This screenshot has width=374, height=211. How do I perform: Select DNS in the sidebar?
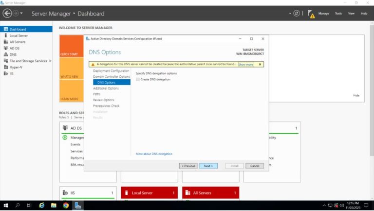[x=26, y=54]
